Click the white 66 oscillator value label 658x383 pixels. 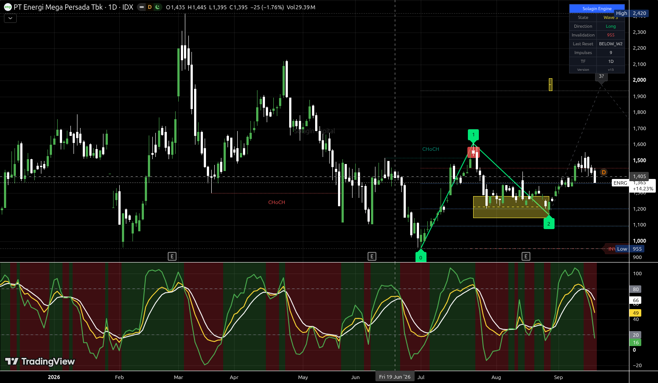click(x=636, y=300)
